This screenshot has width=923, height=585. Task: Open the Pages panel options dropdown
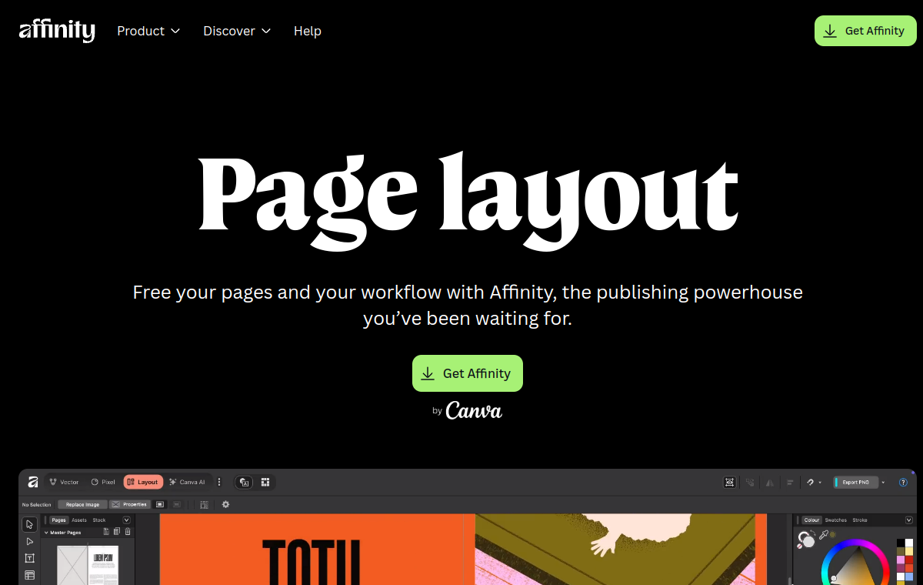[x=126, y=520]
